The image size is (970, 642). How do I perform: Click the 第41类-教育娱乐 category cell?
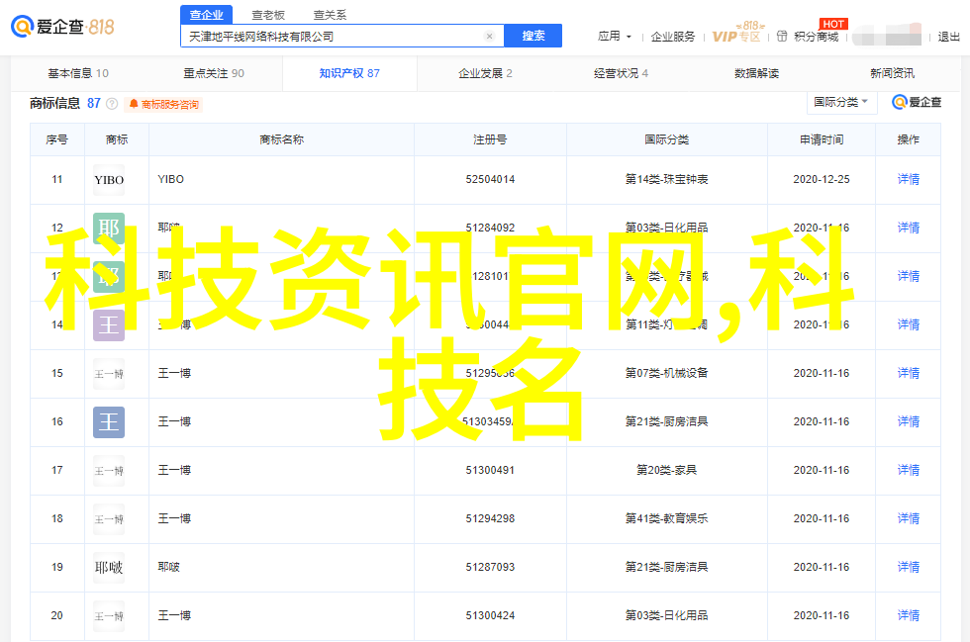click(x=666, y=518)
